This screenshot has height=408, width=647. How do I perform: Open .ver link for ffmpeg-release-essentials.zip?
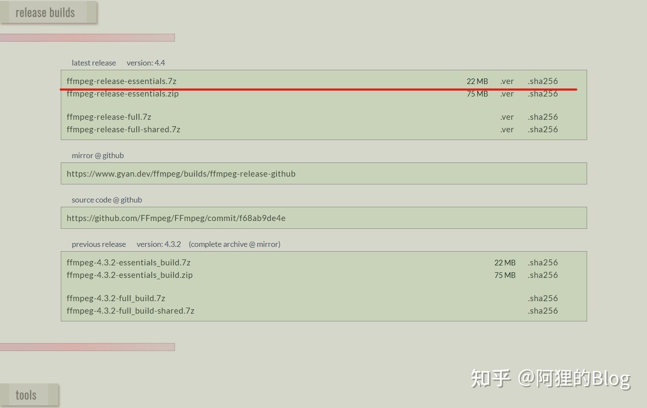pos(507,93)
